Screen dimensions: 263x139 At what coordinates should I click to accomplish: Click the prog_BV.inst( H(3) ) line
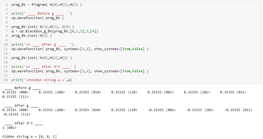pos(31,36)
